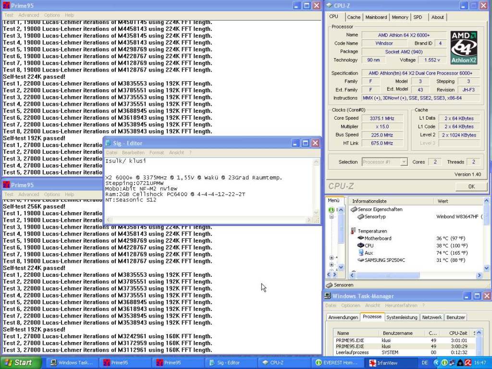Screen dimensions: 492x369
Task: Open the Cache tab in CPU-Z
Action: [x=354, y=17]
